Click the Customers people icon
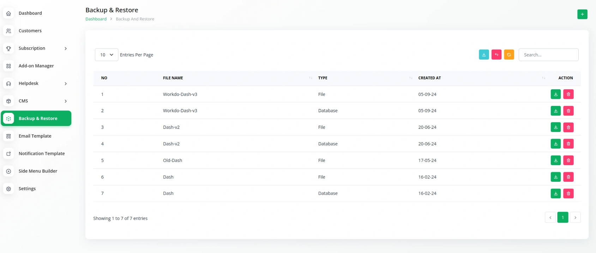Viewport: 596px width, 253px height. [8, 31]
